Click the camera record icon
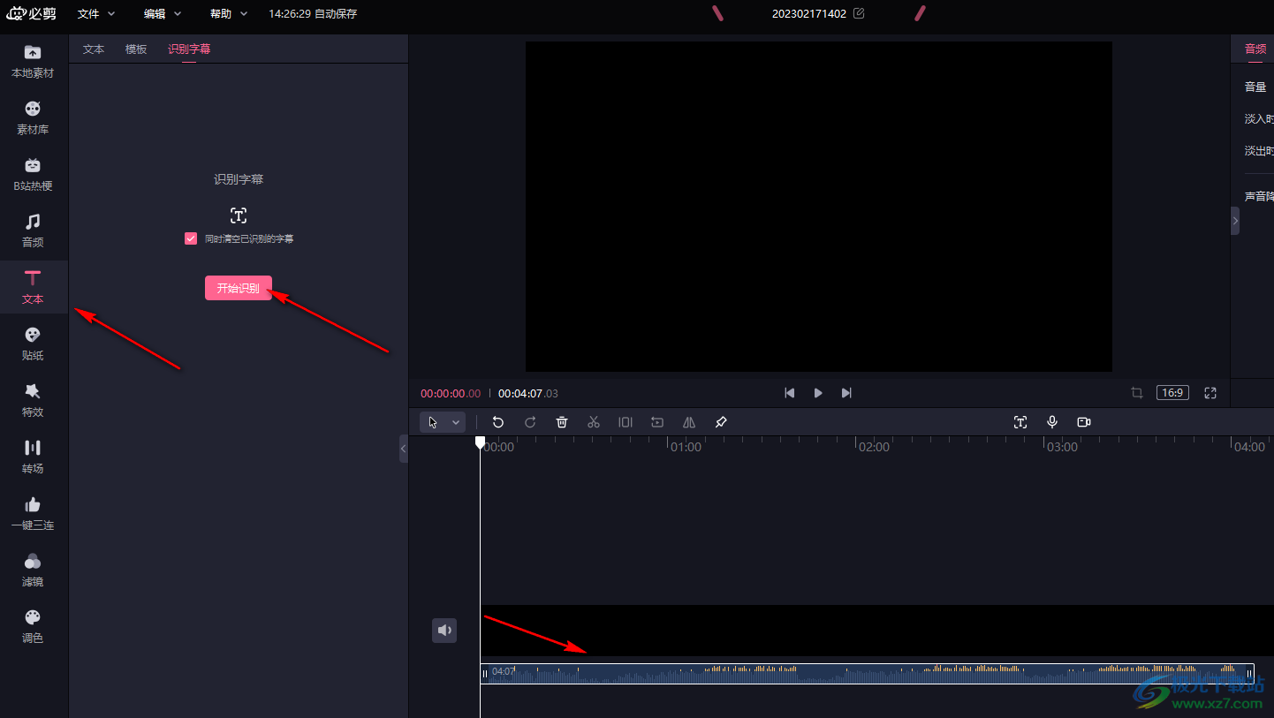1274x718 pixels. [x=1084, y=422]
